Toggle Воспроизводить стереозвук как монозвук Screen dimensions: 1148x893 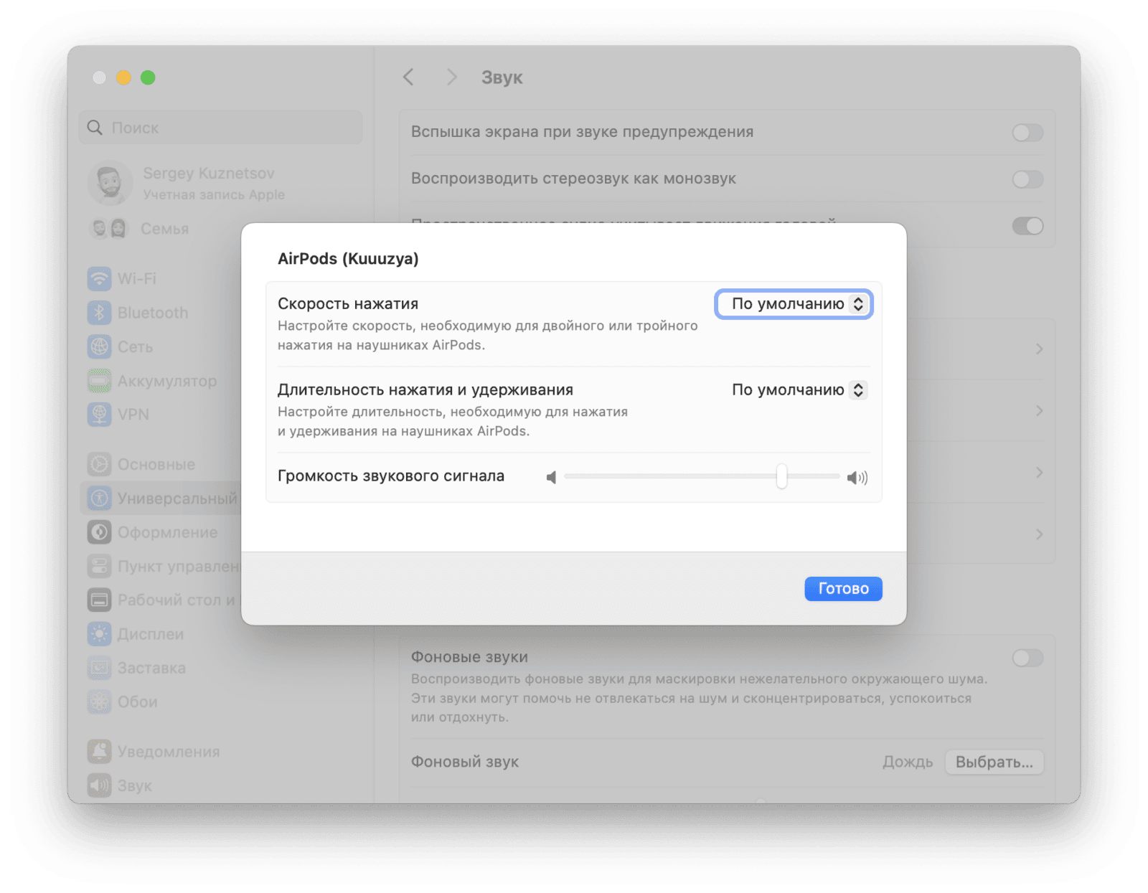click(x=1027, y=179)
